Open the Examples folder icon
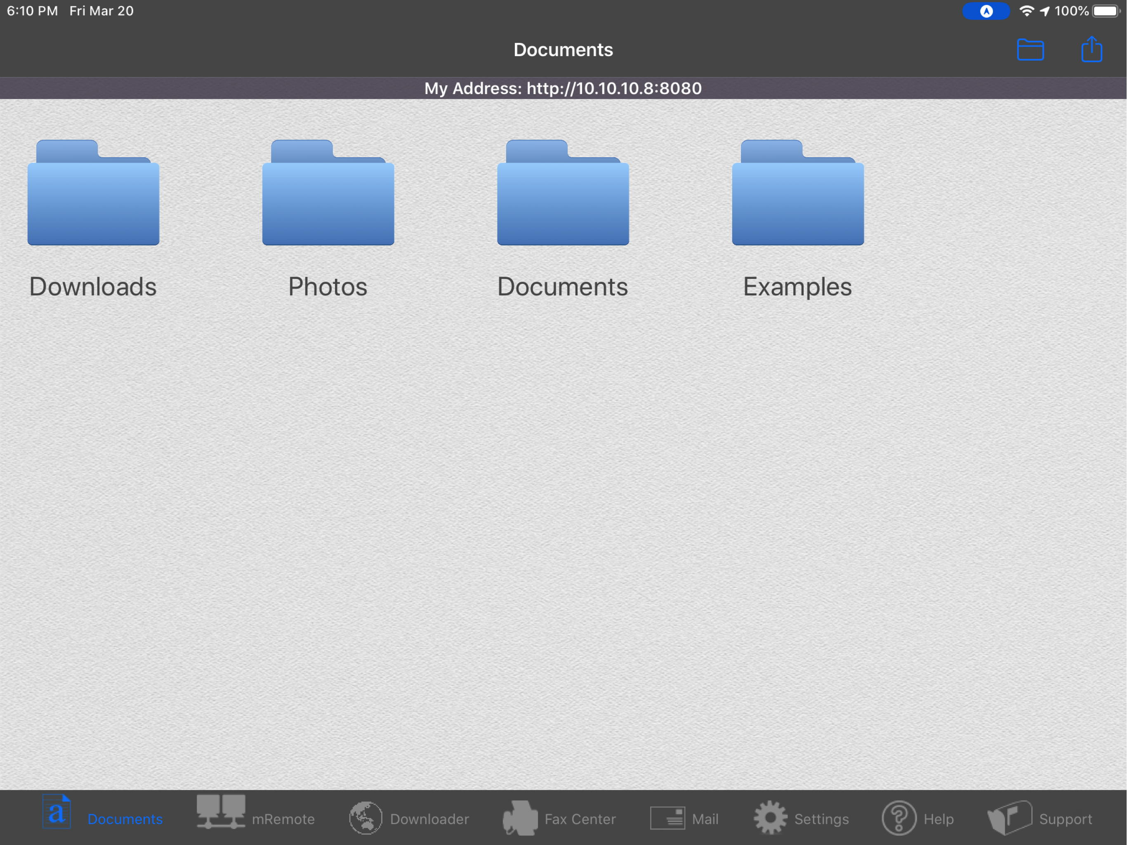Viewport: 1127px width, 845px height. tap(798, 193)
